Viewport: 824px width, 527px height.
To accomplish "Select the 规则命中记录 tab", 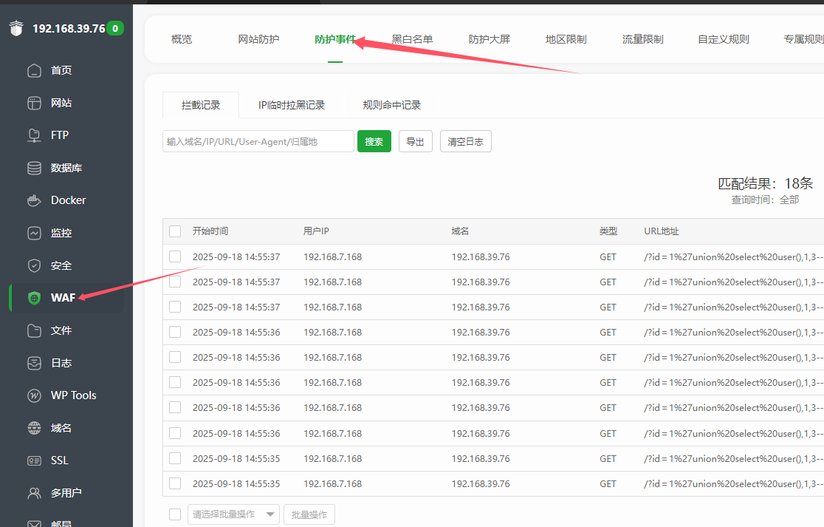I will (391, 105).
